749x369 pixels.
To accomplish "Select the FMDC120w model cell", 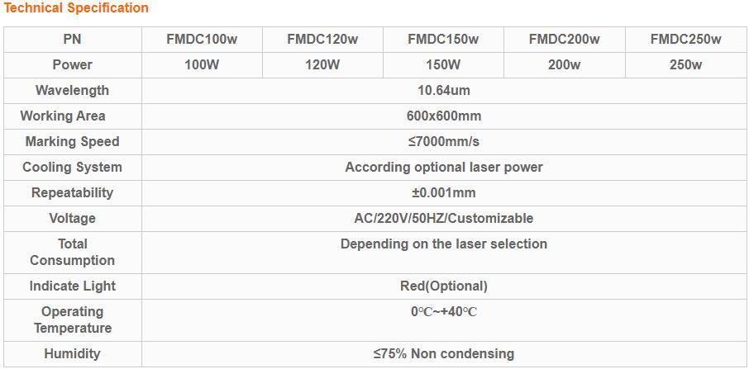I will (x=322, y=39).
